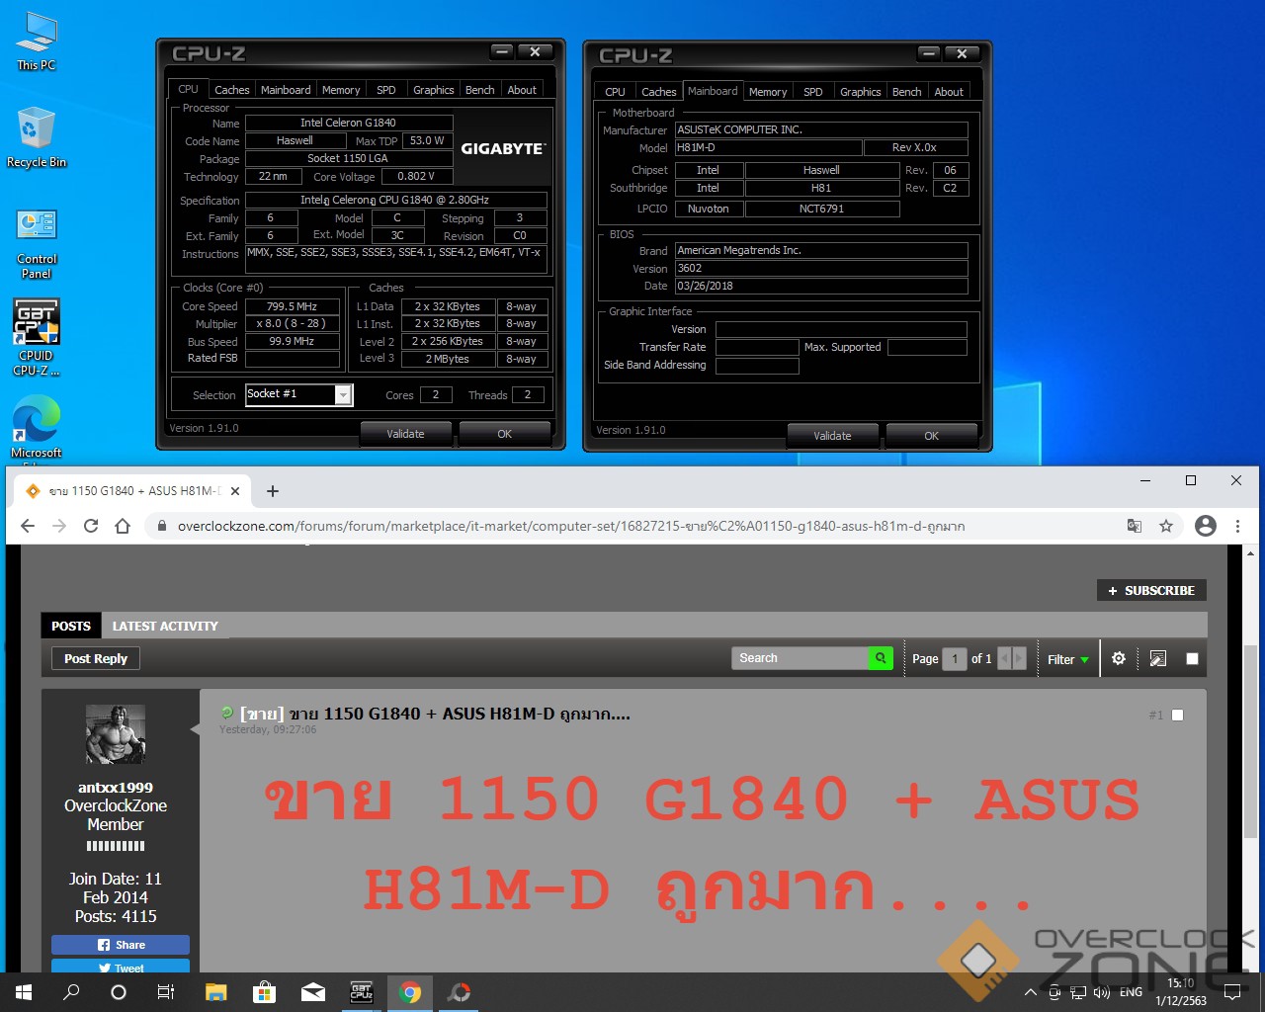Switch to the Memory tab in left CPU-Z
The image size is (1265, 1012).
click(341, 90)
